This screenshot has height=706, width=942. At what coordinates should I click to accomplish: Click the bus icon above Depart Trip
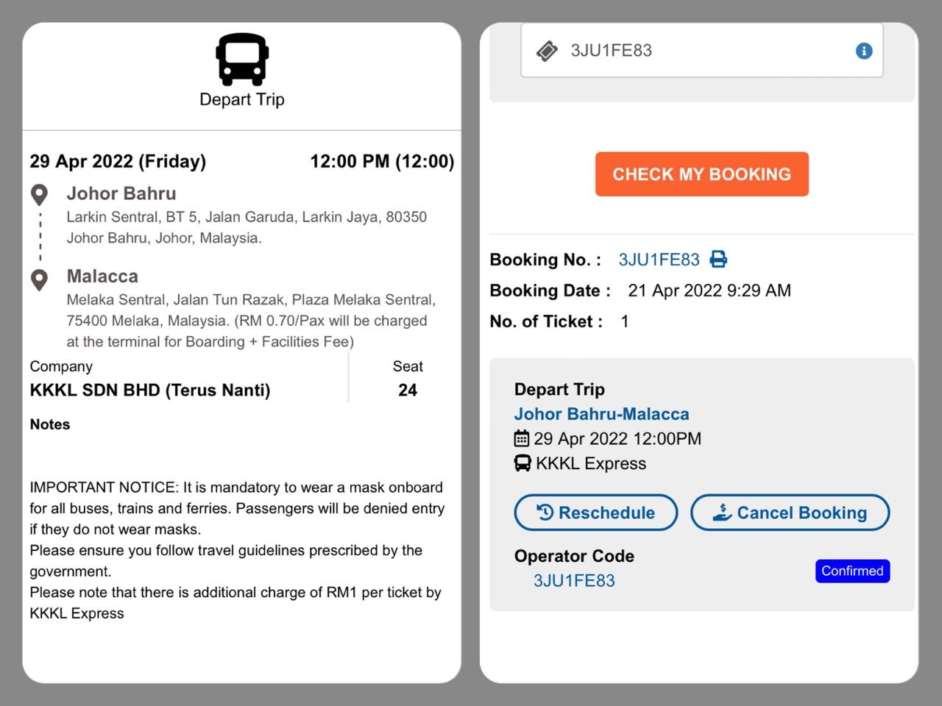(x=242, y=59)
